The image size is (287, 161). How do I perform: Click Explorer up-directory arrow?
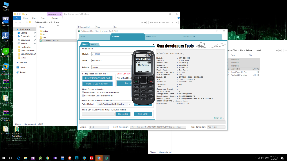click(27, 22)
